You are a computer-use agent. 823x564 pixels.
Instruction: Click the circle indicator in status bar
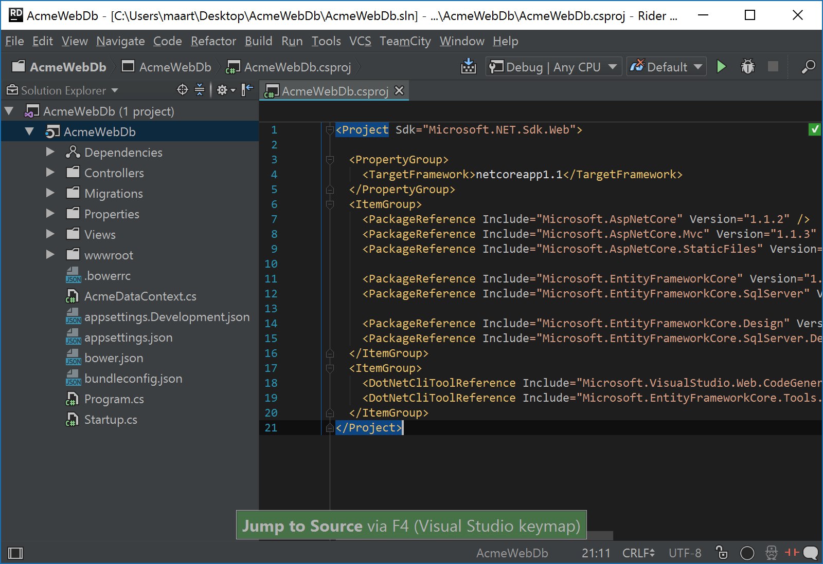coord(747,553)
